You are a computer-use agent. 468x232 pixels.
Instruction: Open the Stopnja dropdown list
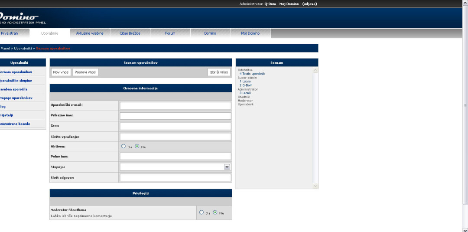[227, 167]
